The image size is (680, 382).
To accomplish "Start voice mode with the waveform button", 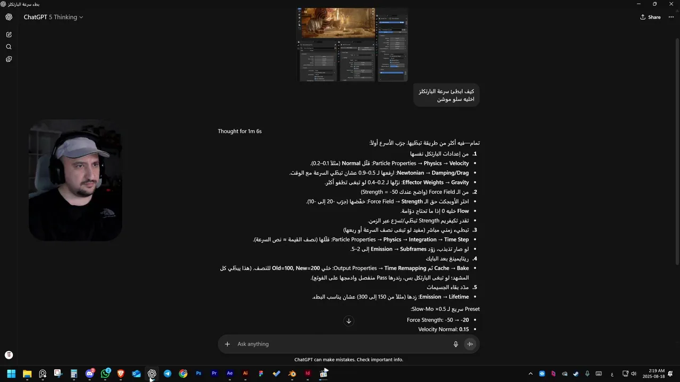I will [470, 344].
